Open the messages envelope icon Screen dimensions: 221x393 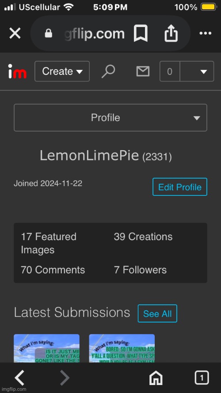[x=143, y=71]
